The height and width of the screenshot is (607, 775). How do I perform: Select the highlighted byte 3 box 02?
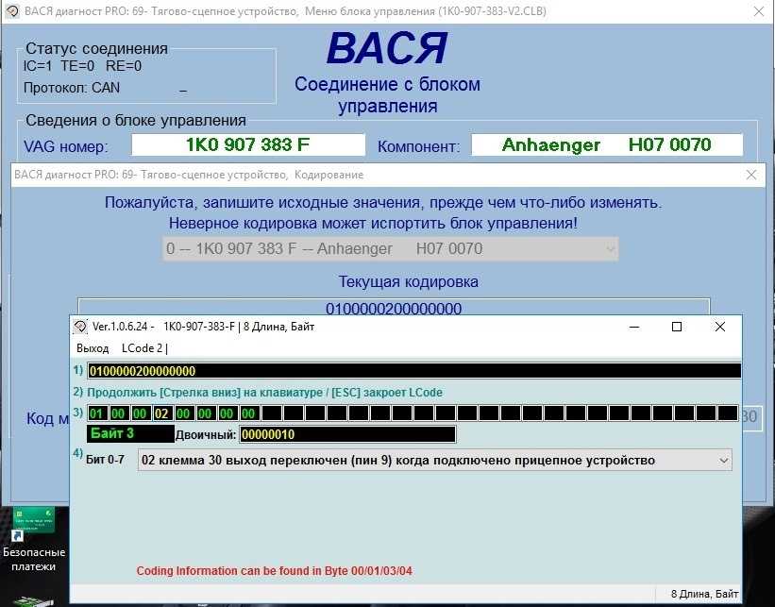pyautogui.click(x=161, y=413)
